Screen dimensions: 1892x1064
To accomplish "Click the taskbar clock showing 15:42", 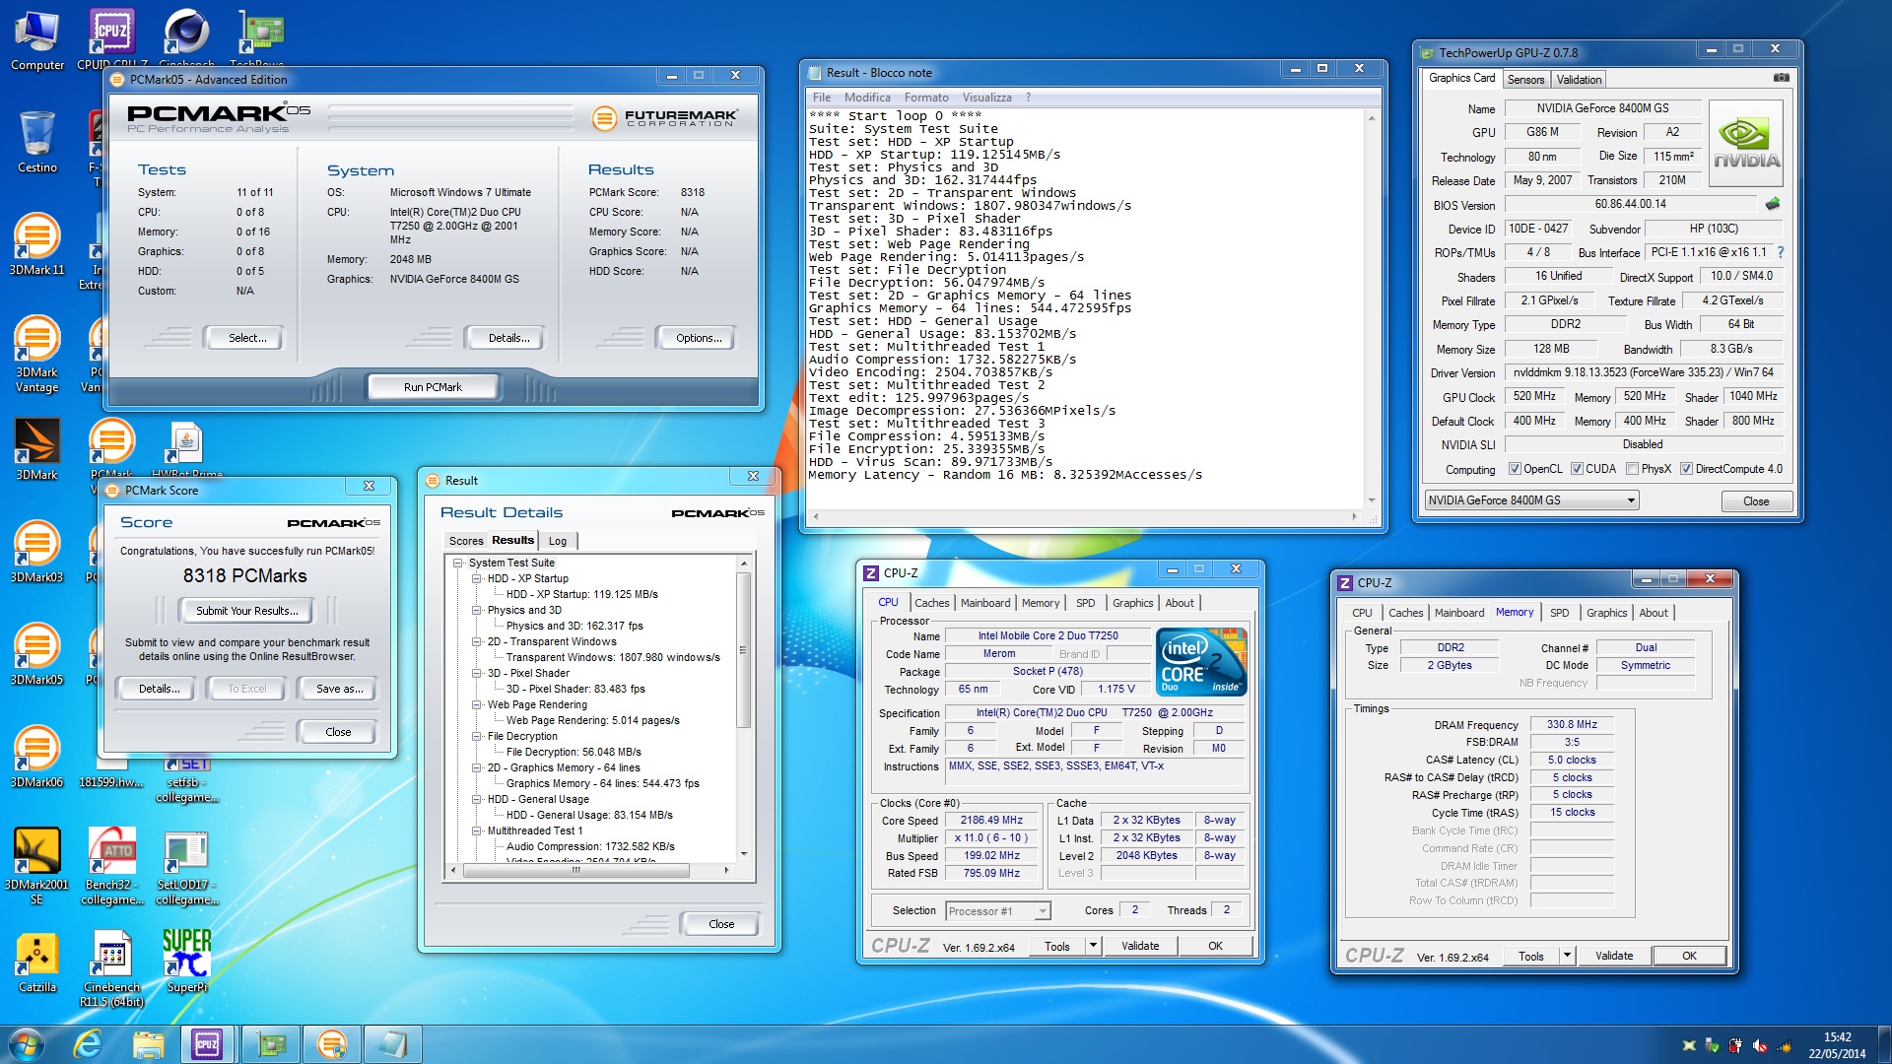I will click(1837, 1045).
